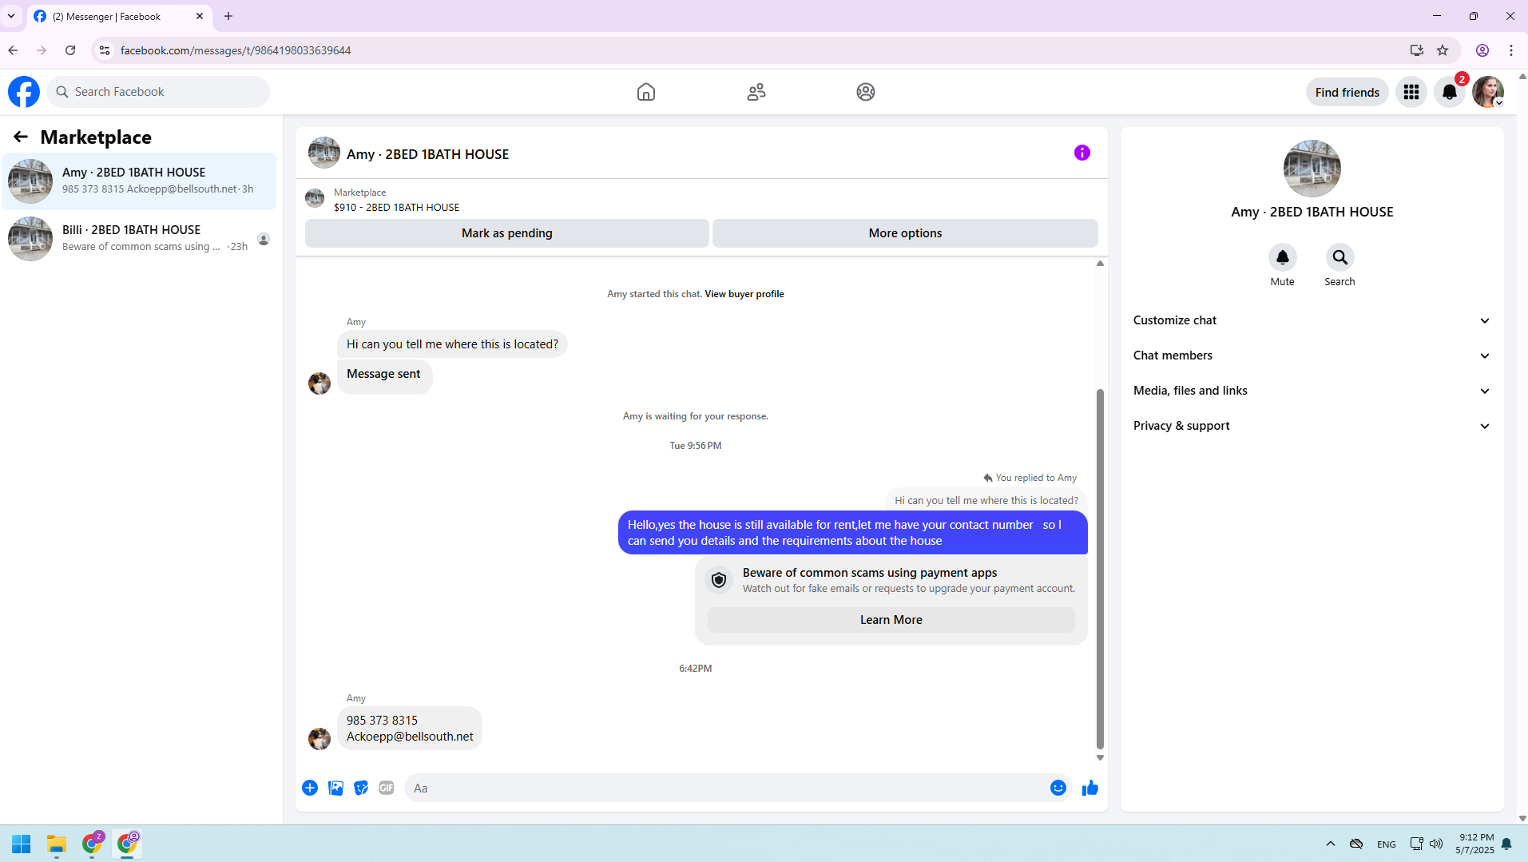Click the quoted reply 'Hi can you tell me'
This screenshot has height=862, width=1528.
[x=986, y=501]
